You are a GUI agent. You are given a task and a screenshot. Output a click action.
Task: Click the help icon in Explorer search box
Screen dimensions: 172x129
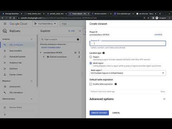(78, 39)
